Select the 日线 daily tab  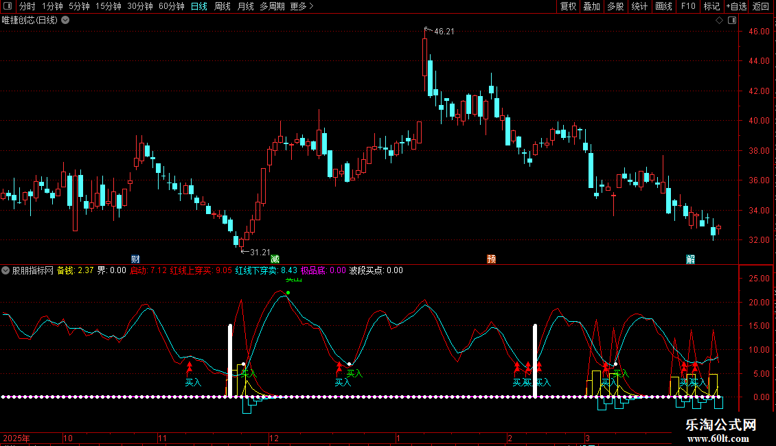click(199, 6)
